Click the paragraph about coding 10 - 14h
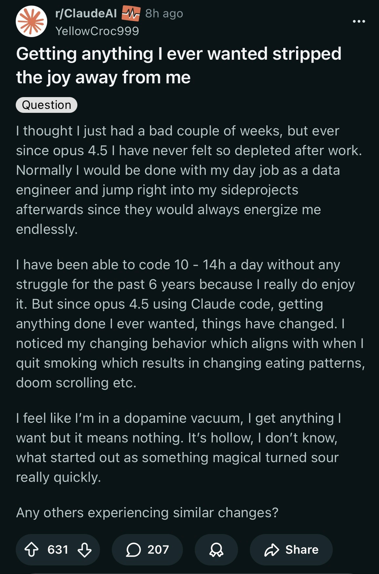This screenshot has height=574, width=379. click(190, 323)
